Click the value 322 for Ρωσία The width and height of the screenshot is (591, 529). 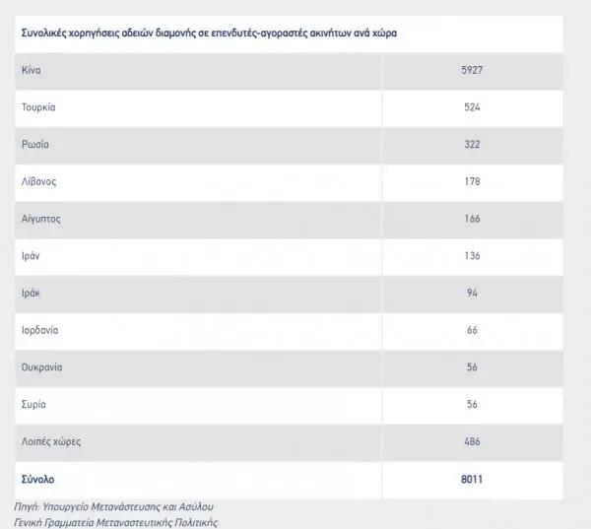click(x=472, y=145)
